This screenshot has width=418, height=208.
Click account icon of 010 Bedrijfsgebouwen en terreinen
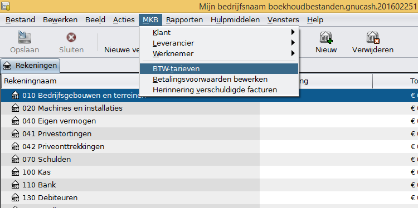[16, 96]
